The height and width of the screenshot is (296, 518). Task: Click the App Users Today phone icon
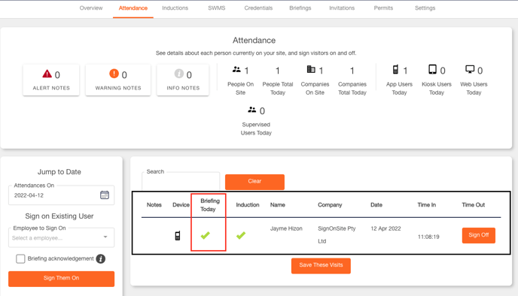click(x=395, y=70)
